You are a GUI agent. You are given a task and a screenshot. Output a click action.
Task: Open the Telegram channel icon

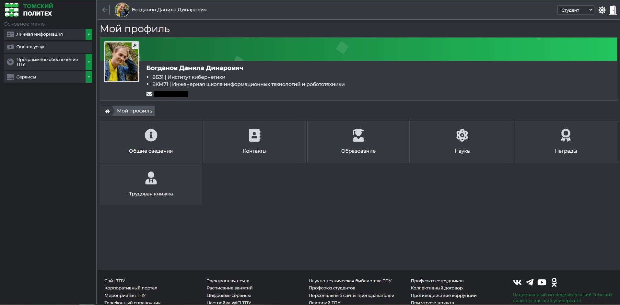pos(530,282)
